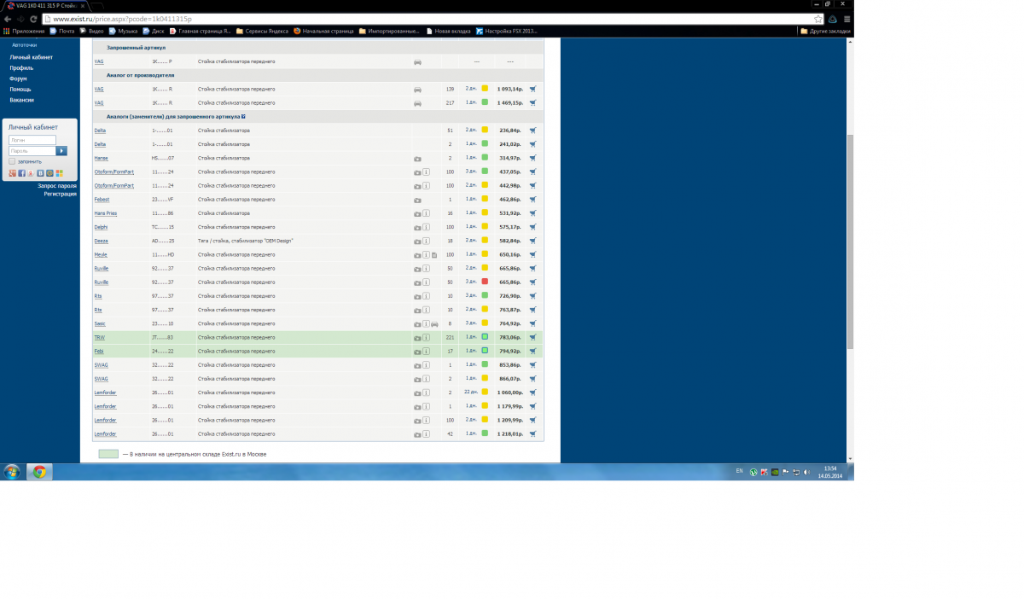Screen dimensions: 1024x599
Task: Open Профиль in sidebar menu
Action: pos(21,68)
